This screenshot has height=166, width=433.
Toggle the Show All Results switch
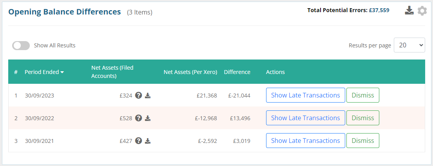pyautogui.click(x=21, y=45)
